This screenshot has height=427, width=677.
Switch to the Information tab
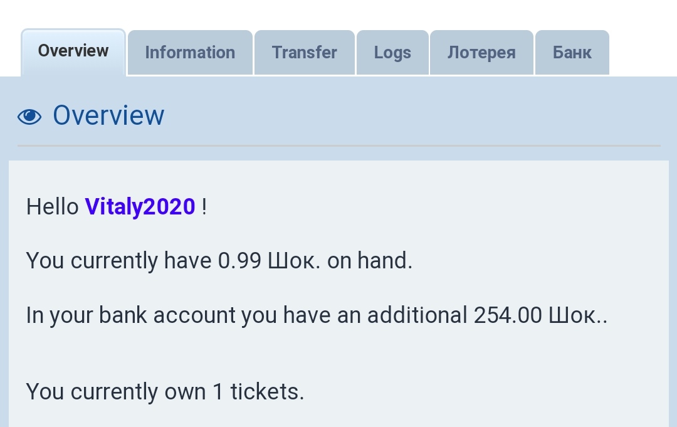pos(190,53)
